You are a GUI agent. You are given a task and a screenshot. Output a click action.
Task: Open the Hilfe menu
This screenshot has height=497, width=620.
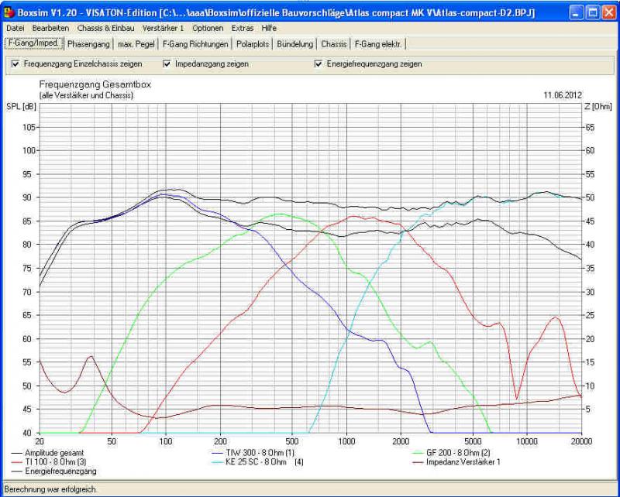(x=269, y=28)
